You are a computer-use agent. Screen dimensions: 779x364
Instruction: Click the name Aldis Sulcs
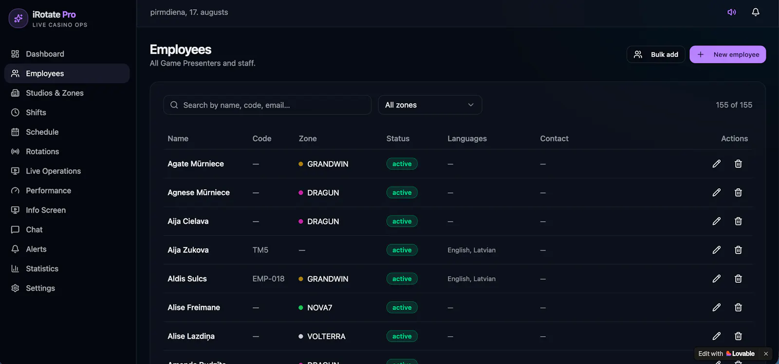pos(187,279)
